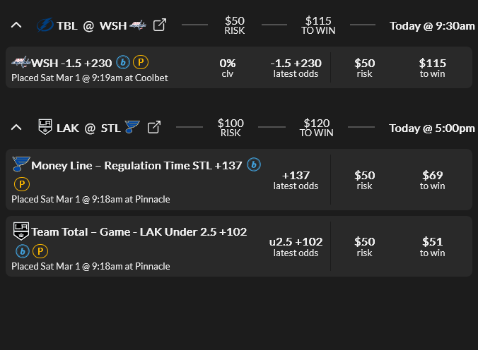Image resolution: width=478 pixels, height=350 pixels.
Task: Click the blue 'b' badge on WSH -1.5 bet
Action: click(122, 62)
